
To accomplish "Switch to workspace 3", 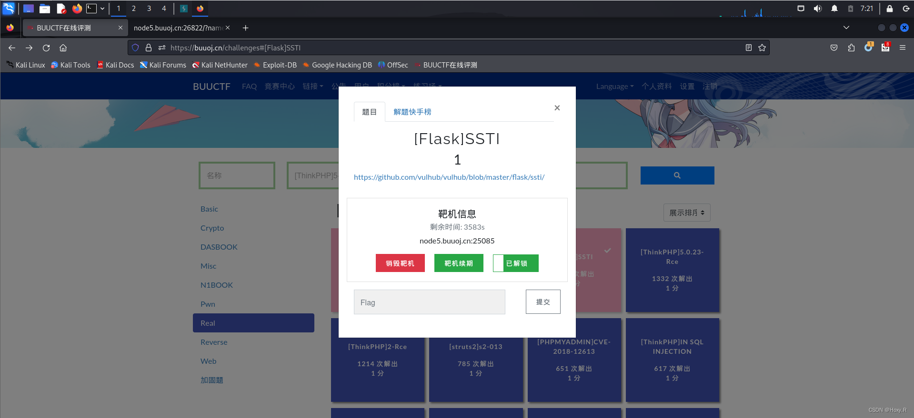I will [149, 9].
